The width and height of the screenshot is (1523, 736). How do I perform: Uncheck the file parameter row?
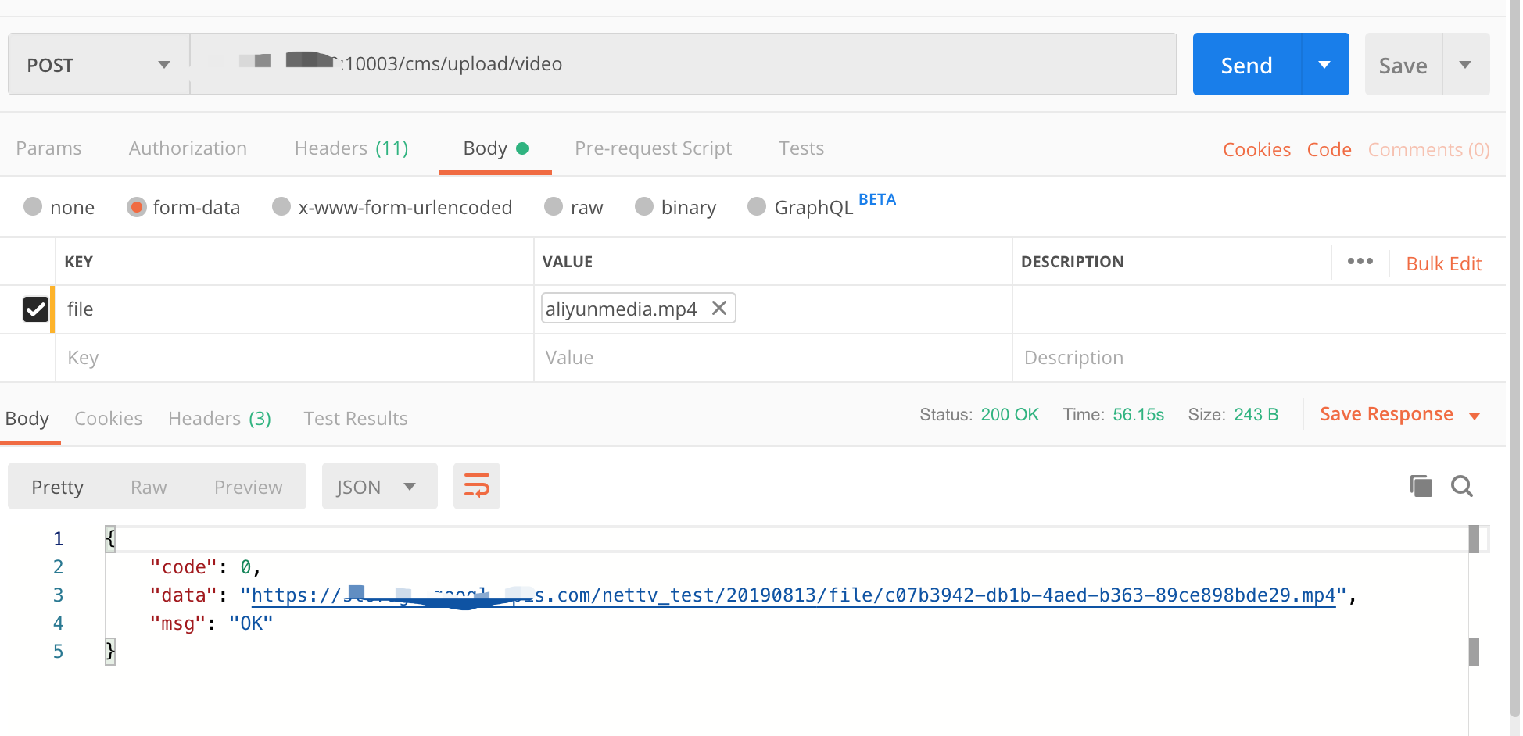(x=35, y=309)
